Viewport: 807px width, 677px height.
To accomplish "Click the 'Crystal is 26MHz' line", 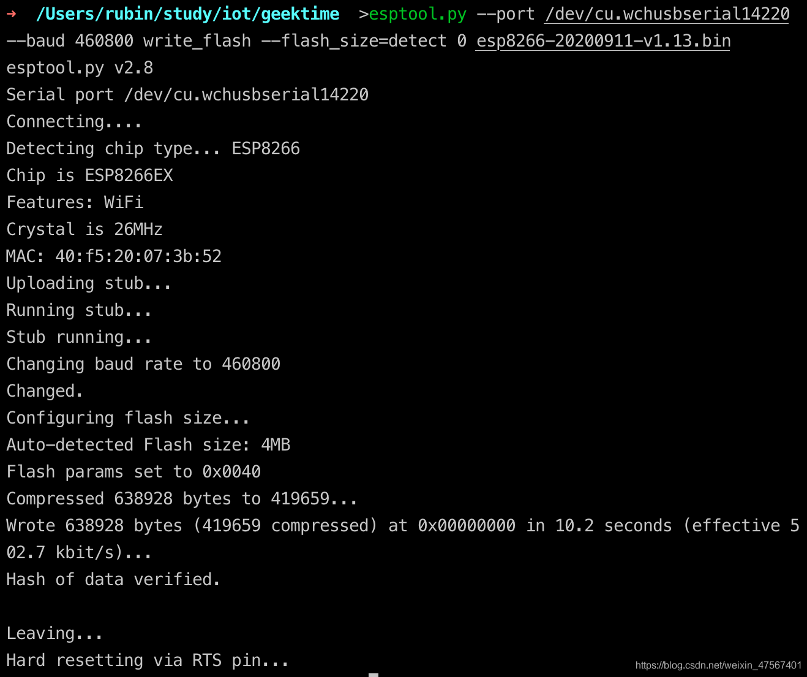I will click(84, 230).
